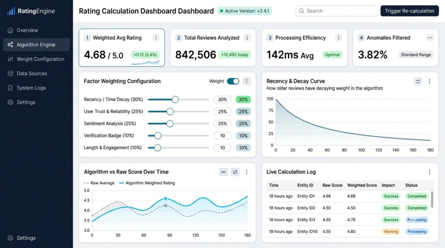Screen dimensions: 445x248
Task: Open Algorithm vs Raw Score options menu
Action: coord(247,172)
